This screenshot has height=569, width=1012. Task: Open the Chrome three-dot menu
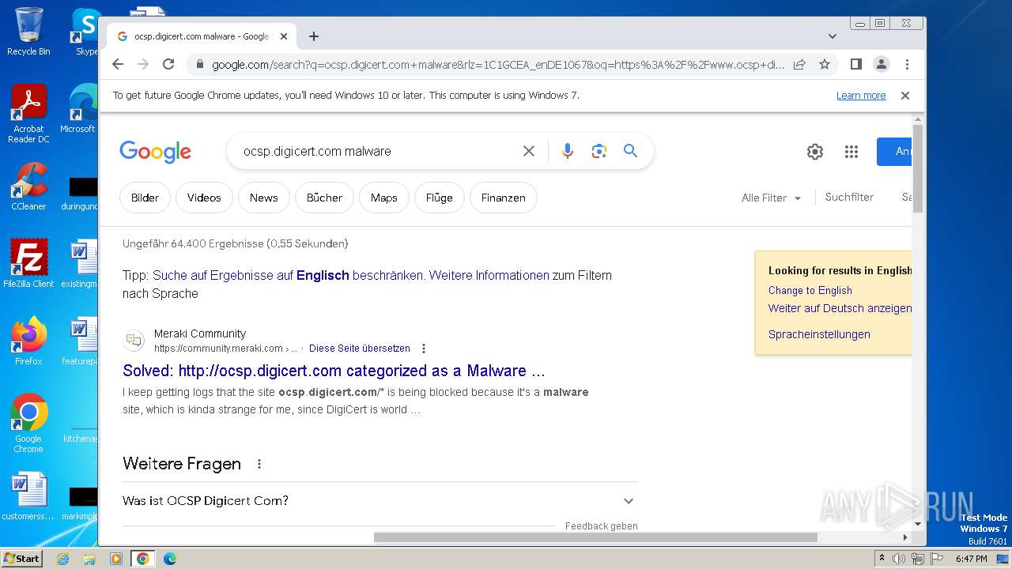[x=907, y=64]
